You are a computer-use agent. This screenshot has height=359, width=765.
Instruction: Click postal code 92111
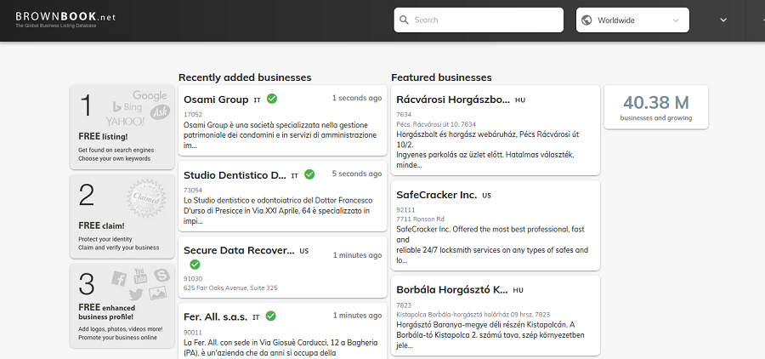[405, 210]
